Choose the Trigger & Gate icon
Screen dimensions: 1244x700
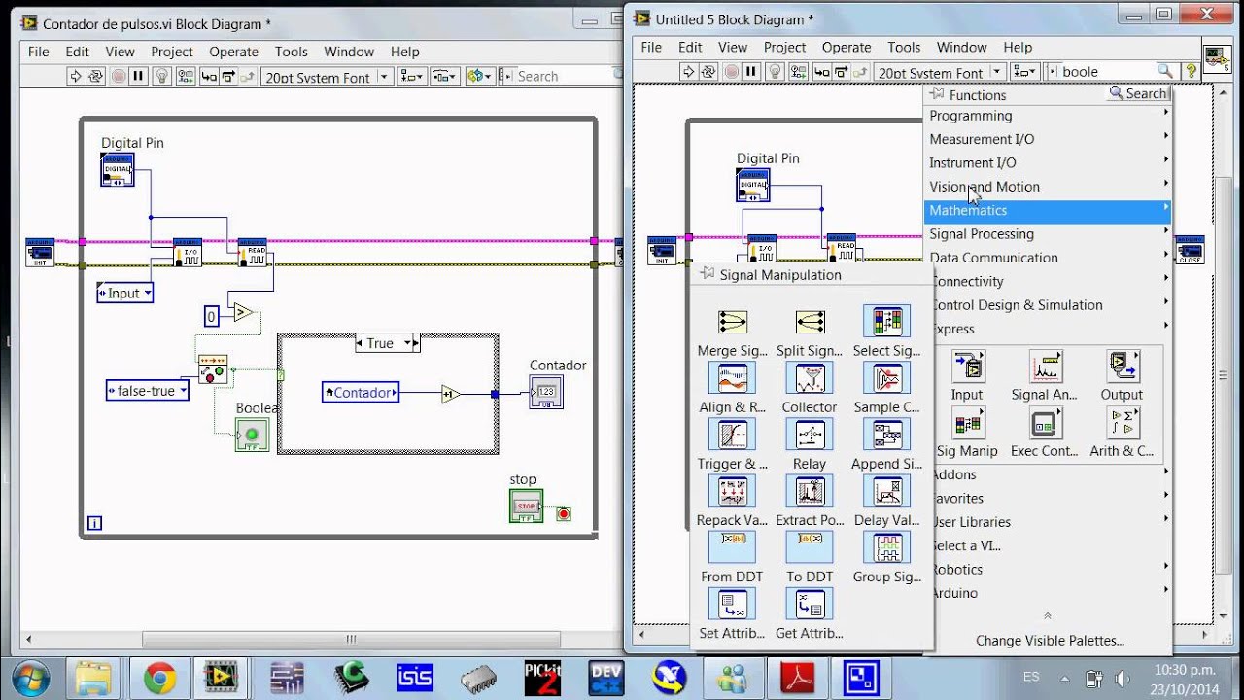point(732,435)
